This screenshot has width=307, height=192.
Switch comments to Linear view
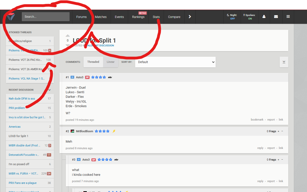(111, 62)
